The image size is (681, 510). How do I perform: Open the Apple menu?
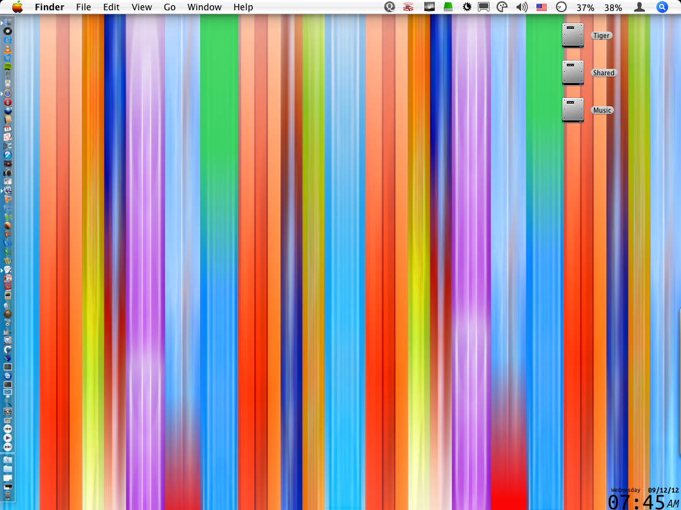[x=17, y=7]
